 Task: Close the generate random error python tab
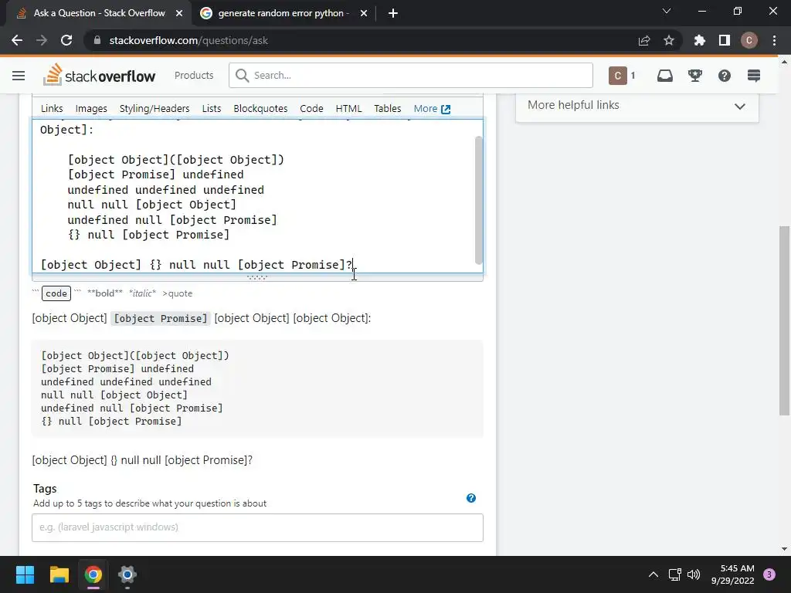[x=364, y=13]
